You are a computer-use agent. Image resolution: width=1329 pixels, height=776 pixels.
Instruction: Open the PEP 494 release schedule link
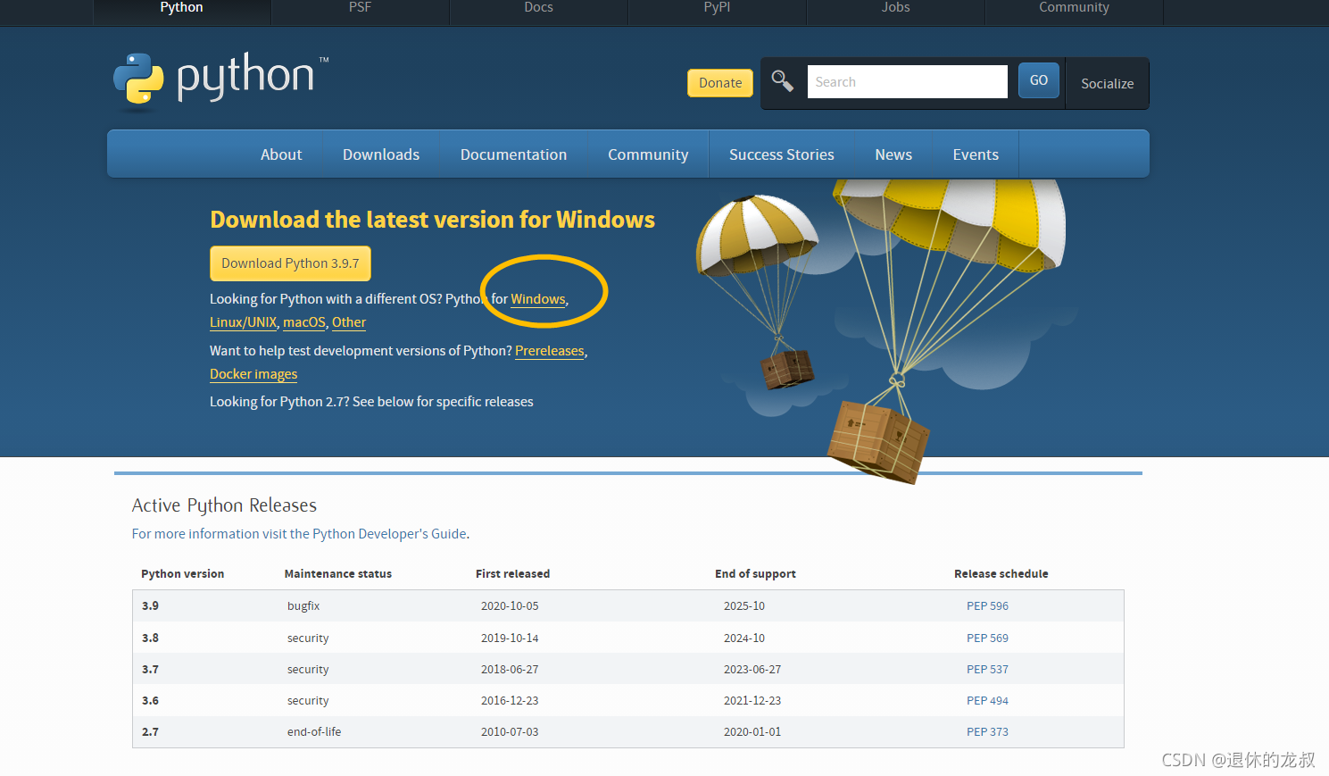coord(987,701)
